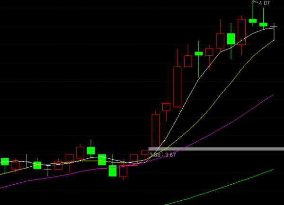Screen dimensions: 284x205
Task: Click the green candle below the 4.07 label
Action: (253, 20)
